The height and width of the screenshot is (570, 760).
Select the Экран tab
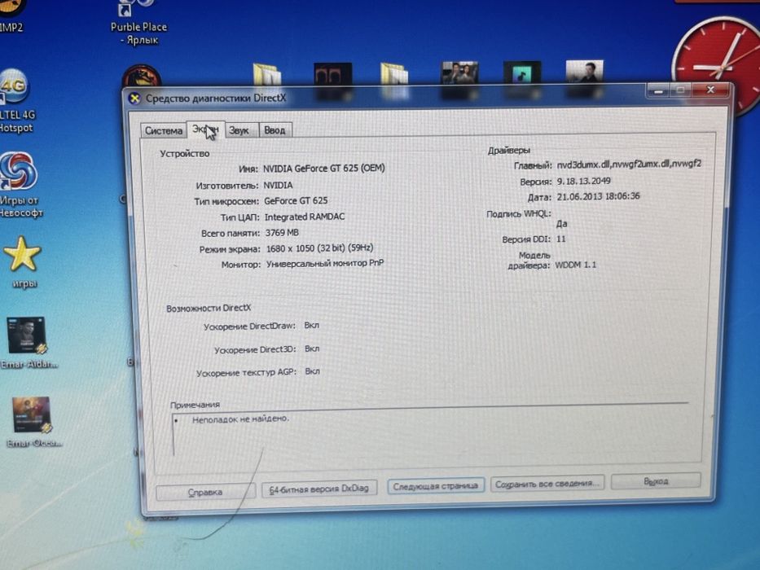pyautogui.click(x=205, y=129)
